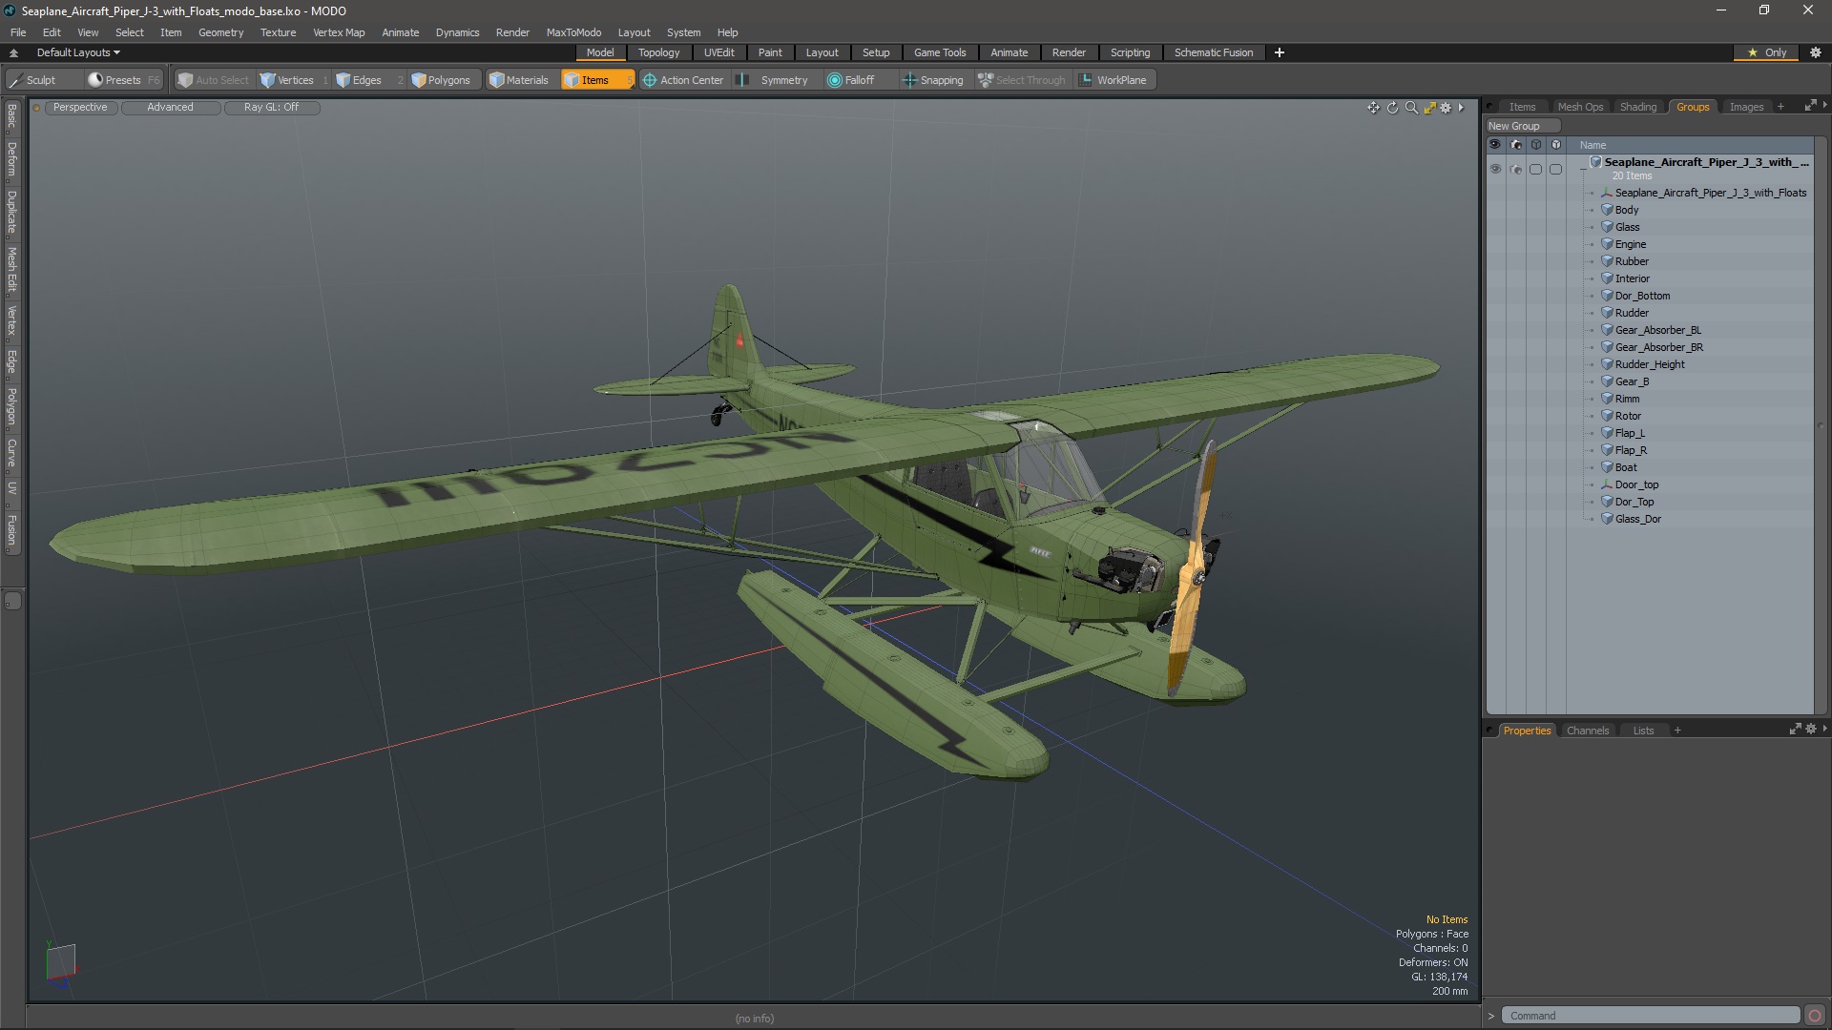The height and width of the screenshot is (1030, 1832).
Task: Open the Geometry menu
Action: [x=220, y=32]
